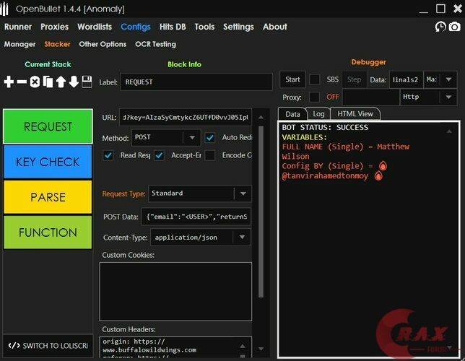Go to Other Options sub-tab

coord(103,44)
